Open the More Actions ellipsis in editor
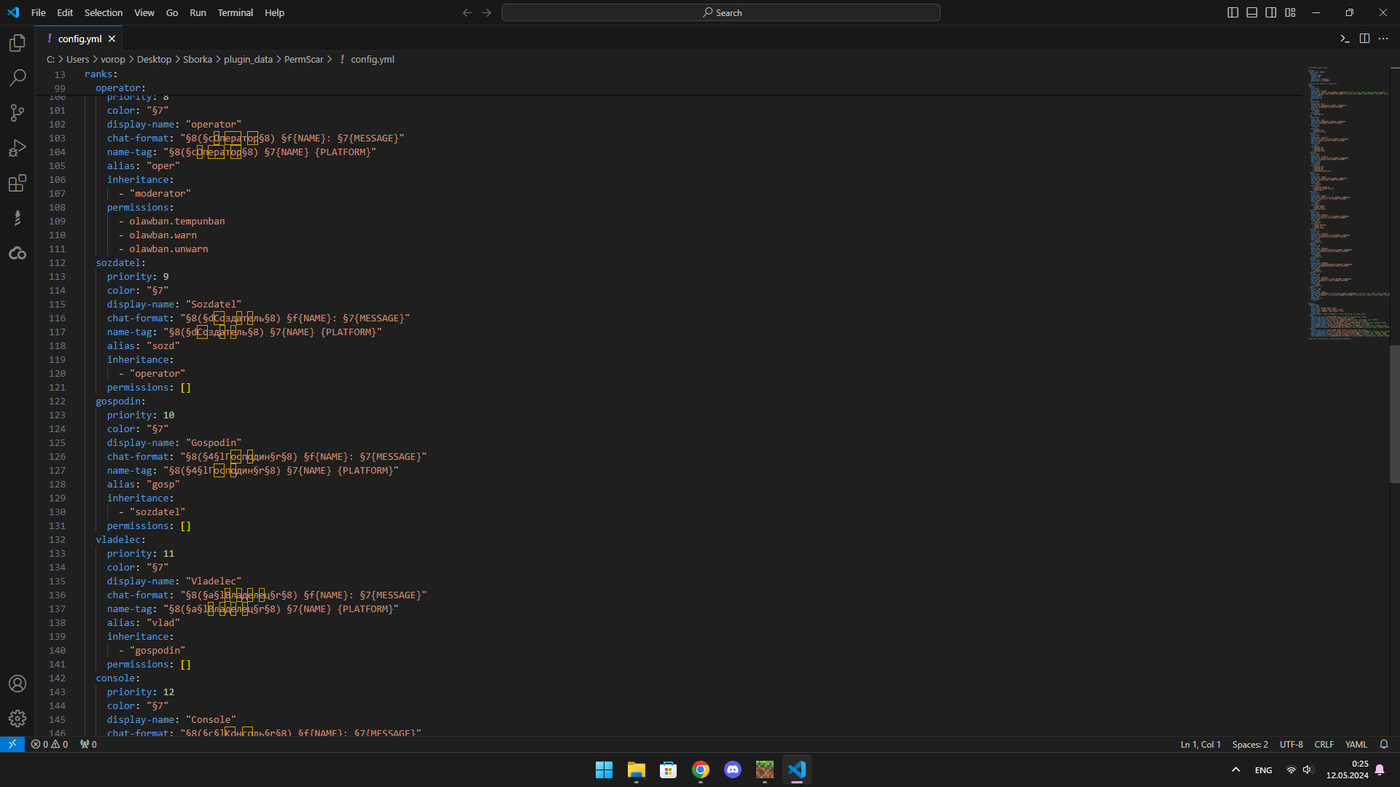The width and height of the screenshot is (1400, 787). 1383,39
